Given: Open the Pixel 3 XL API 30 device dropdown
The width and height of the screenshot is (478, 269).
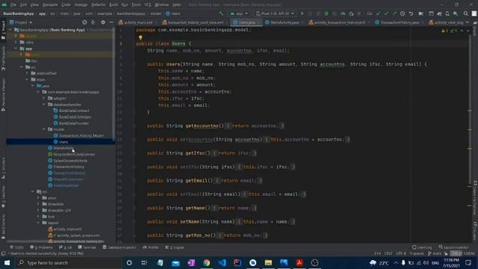Looking at the screenshot, I should point(276,13).
